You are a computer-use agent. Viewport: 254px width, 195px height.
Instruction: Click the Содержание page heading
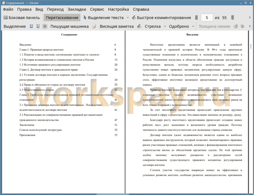tap(69, 34)
